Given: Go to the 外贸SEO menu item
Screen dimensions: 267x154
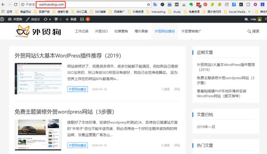Looking at the screenshot, I should click(101, 31).
